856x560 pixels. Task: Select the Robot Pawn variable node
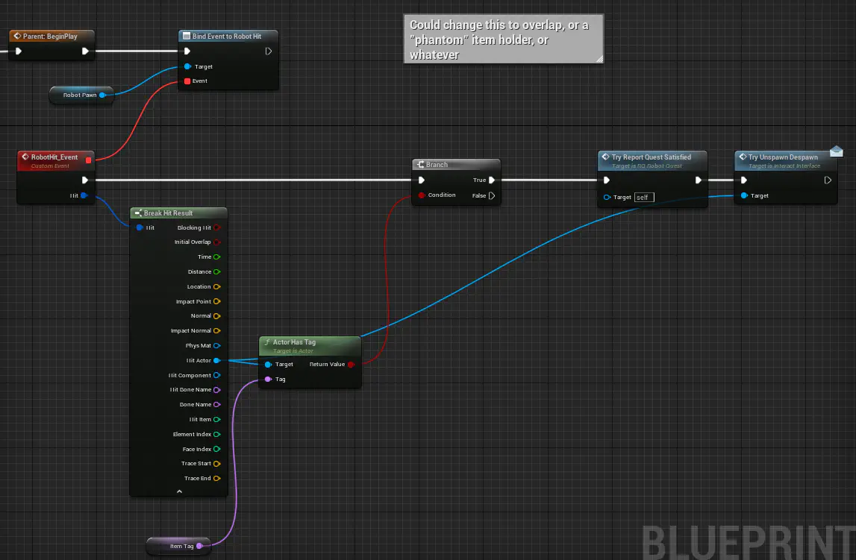coord(79,95)
